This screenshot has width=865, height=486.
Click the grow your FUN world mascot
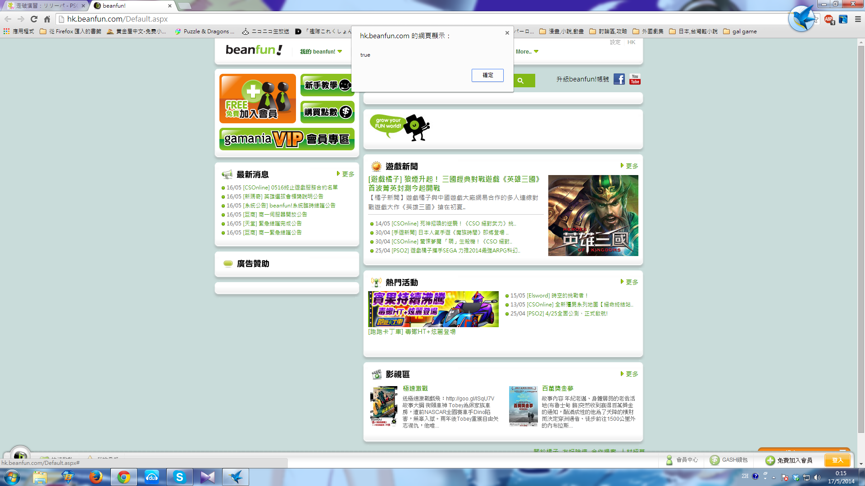(x=400, y=127)
